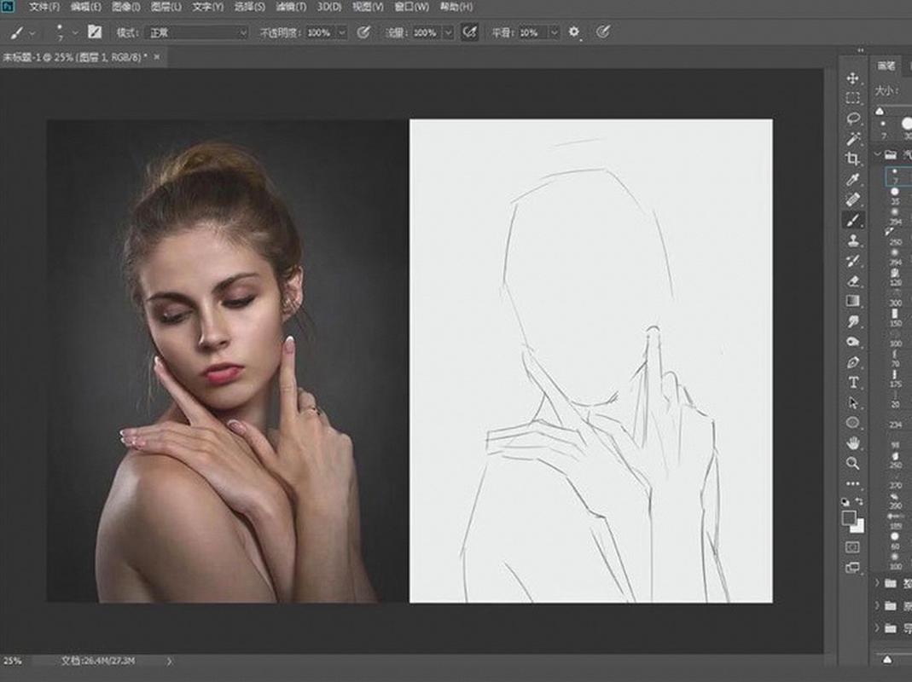Image resolution: width=912 pixels, height=682 pixels.
Task: Toggle airbrush build-up mode
Action: point(468,32)
